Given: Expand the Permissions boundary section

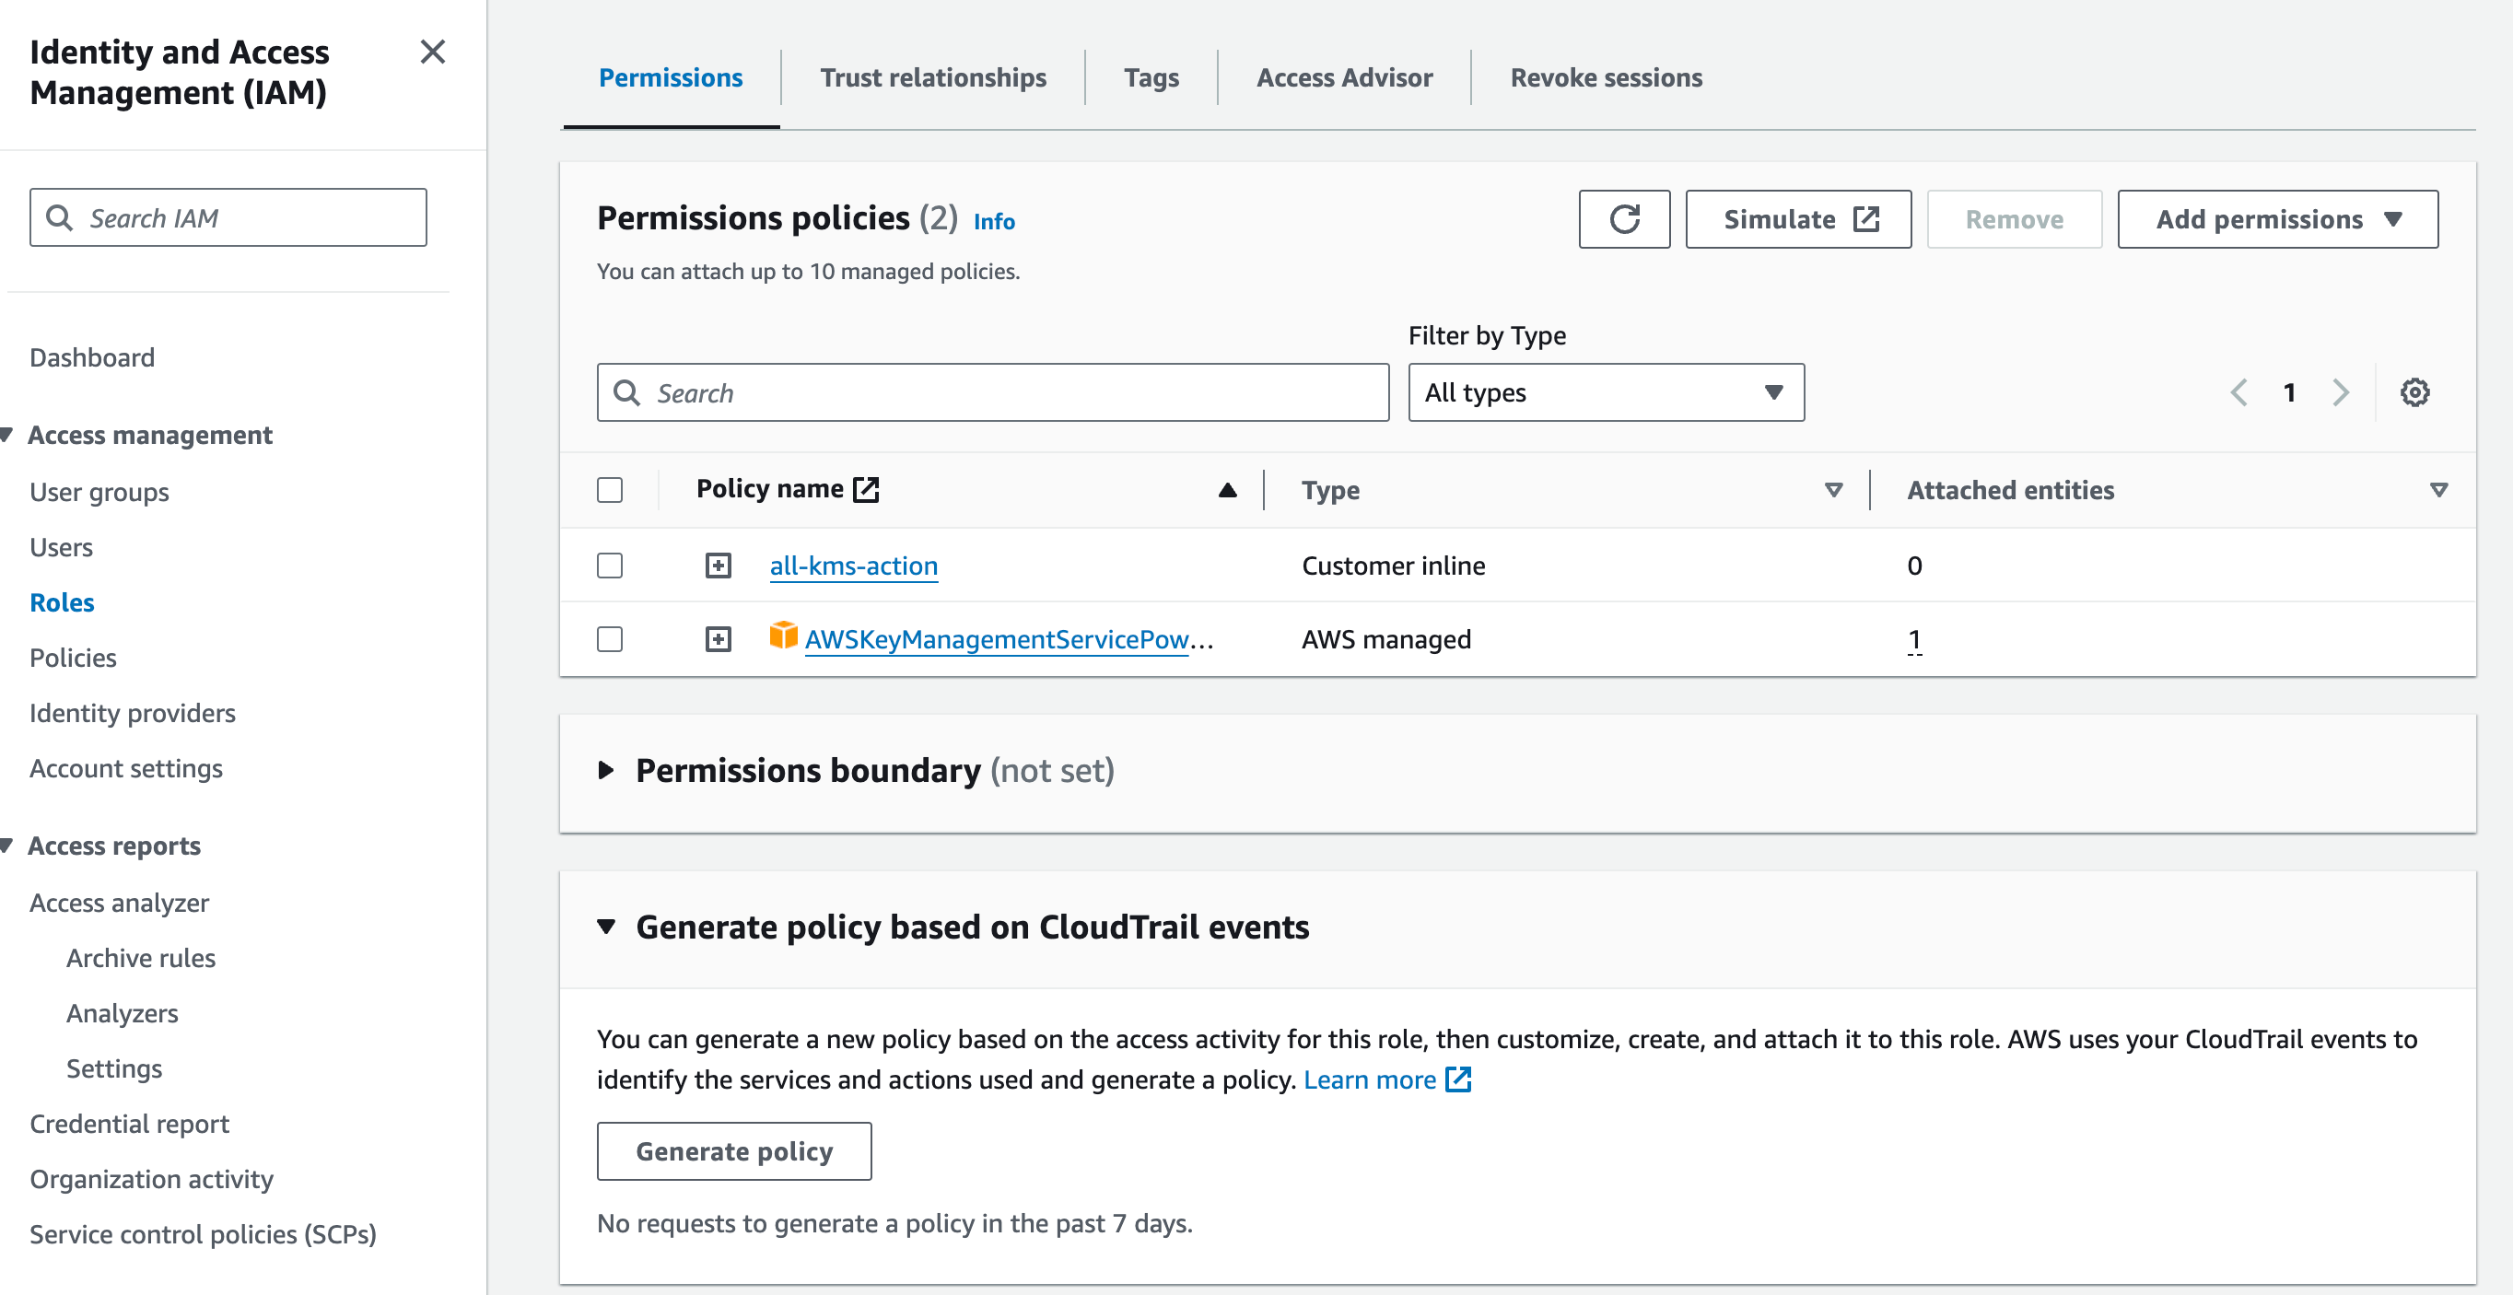Looking at the screenshot, I should click(606, 770).
